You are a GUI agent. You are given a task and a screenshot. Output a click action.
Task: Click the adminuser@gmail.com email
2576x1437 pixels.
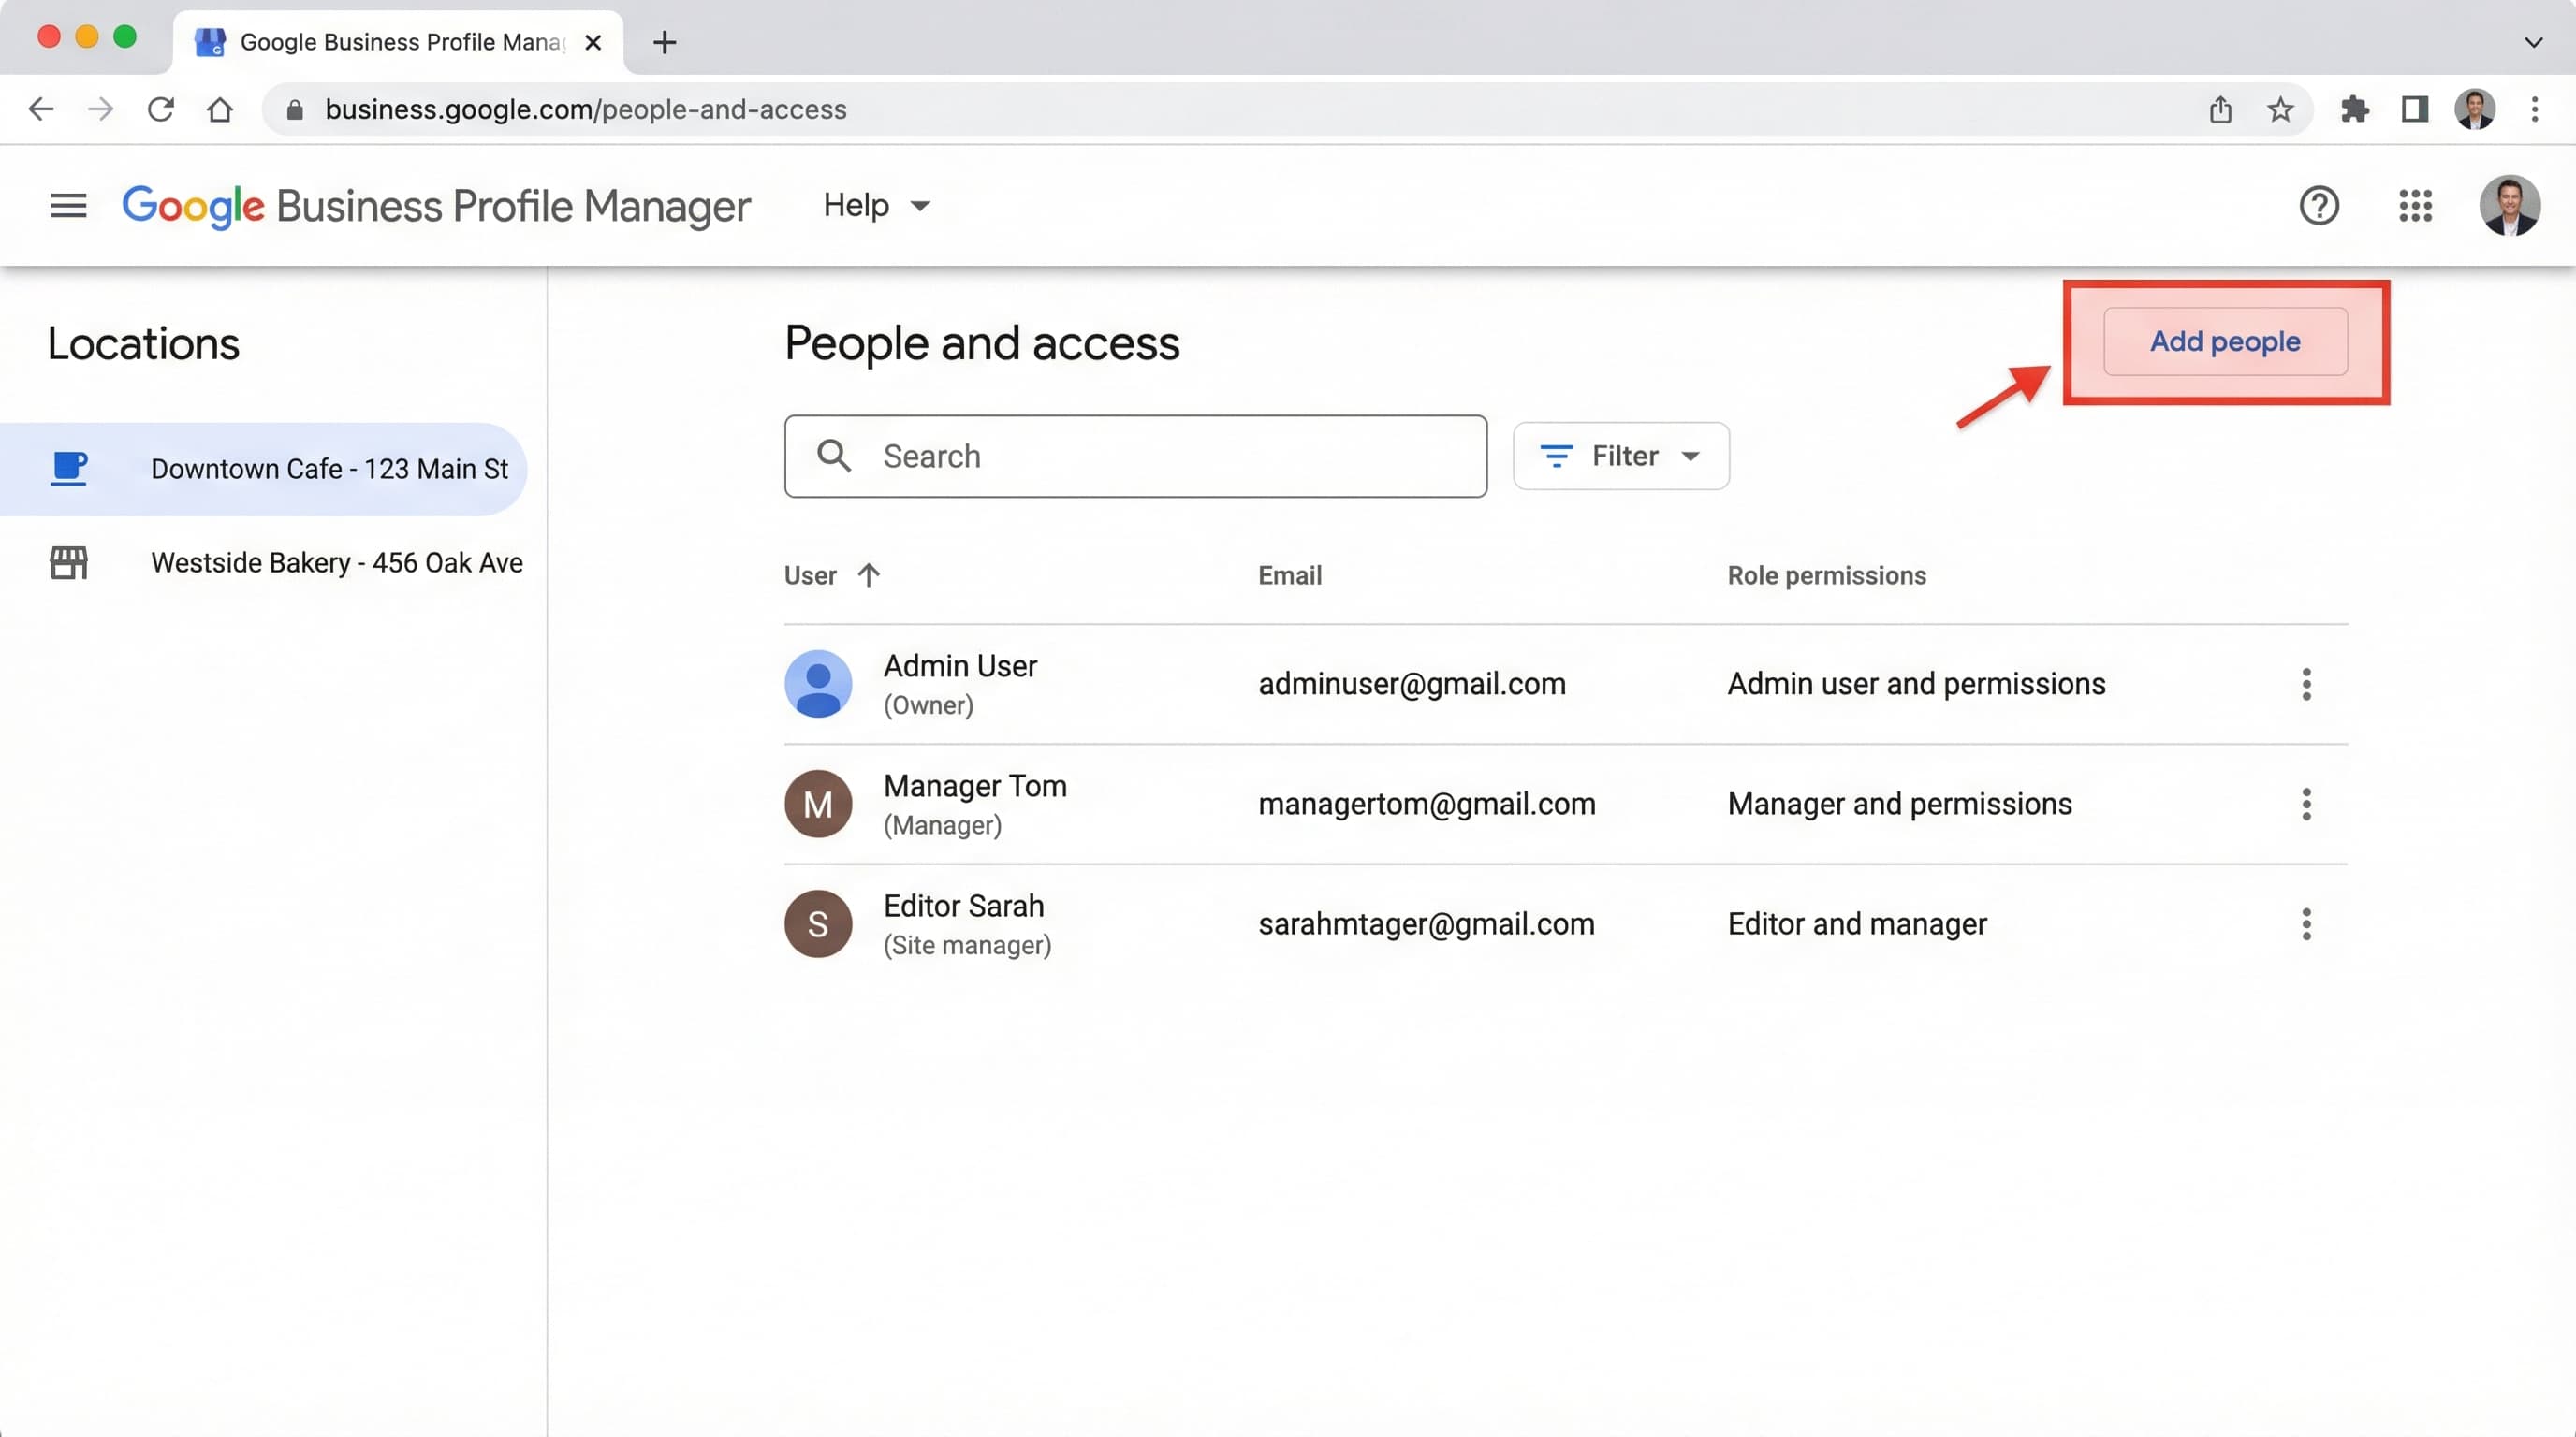point(1412,685)
